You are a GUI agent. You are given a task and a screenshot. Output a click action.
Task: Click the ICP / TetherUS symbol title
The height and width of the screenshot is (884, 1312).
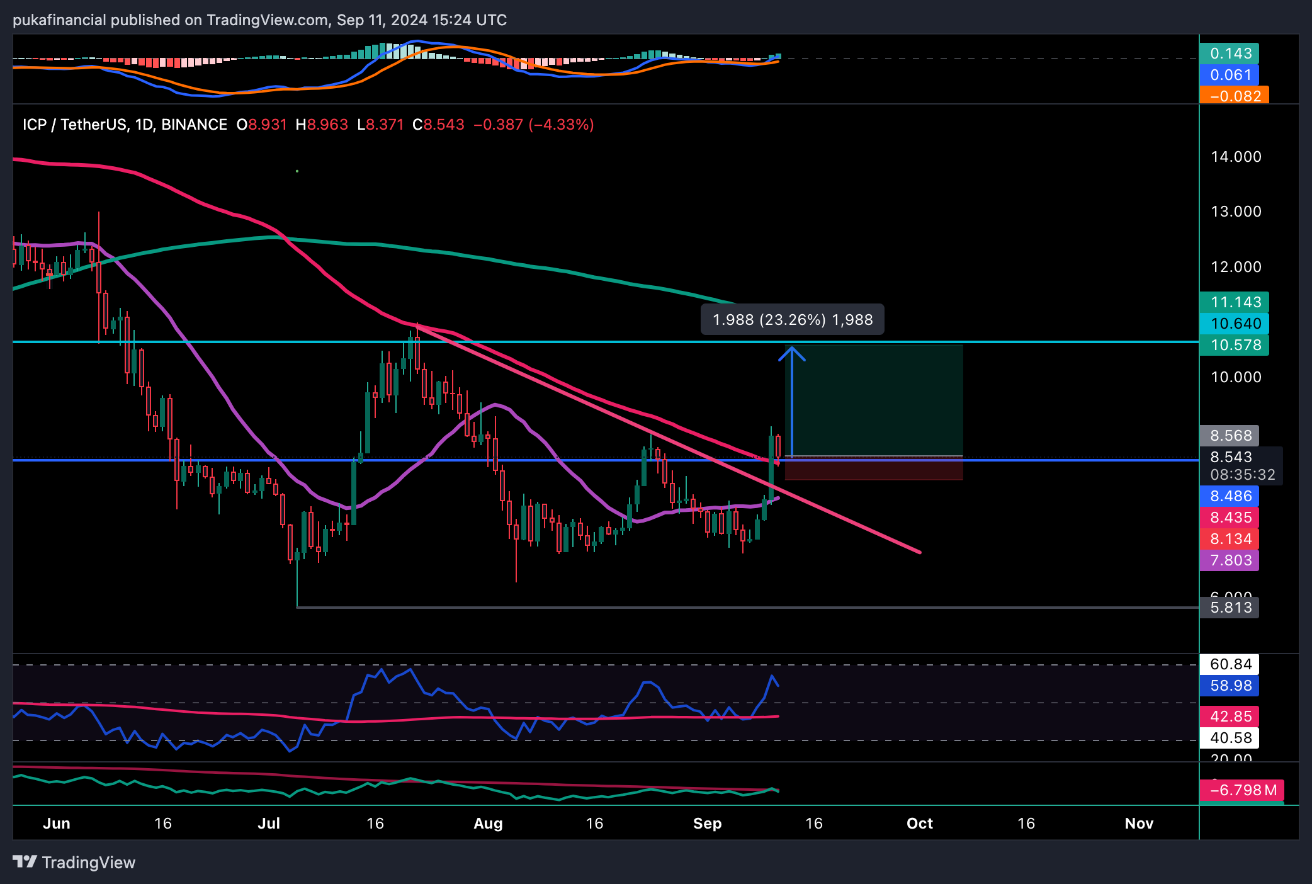point(125,125)
